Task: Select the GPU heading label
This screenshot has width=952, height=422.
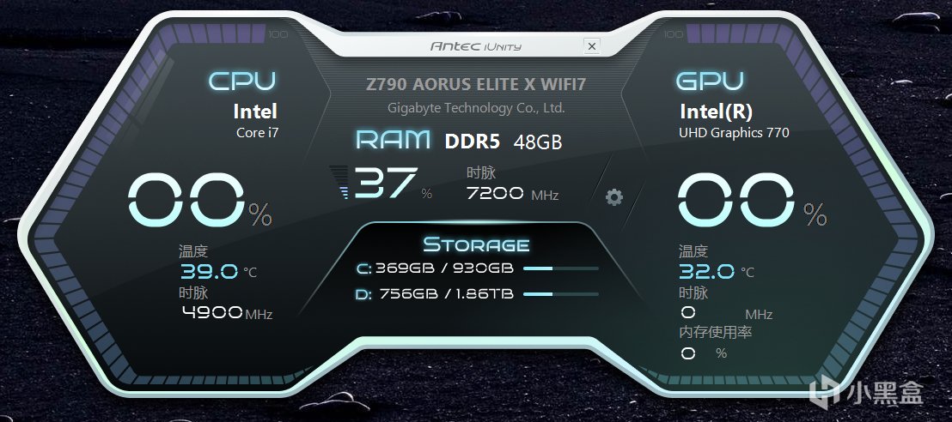Action: point(710,81)
